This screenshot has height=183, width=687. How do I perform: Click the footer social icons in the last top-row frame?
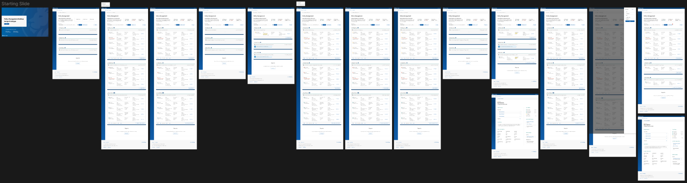(x=681, y=107)
